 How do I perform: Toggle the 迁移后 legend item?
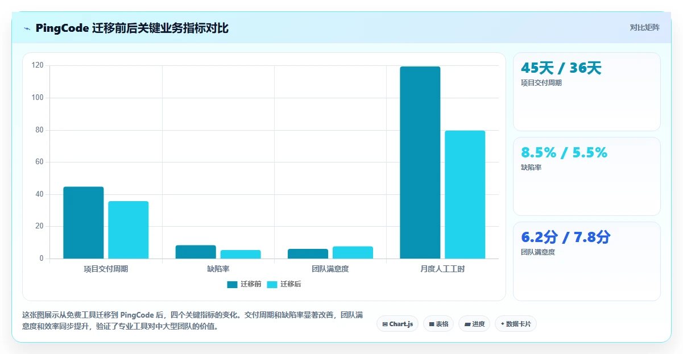pyautogui.click(x=284, y=284)
